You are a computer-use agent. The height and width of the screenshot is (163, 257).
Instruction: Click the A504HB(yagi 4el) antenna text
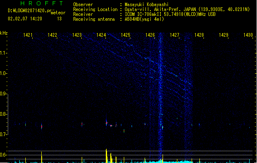click(x=144, y=19)
